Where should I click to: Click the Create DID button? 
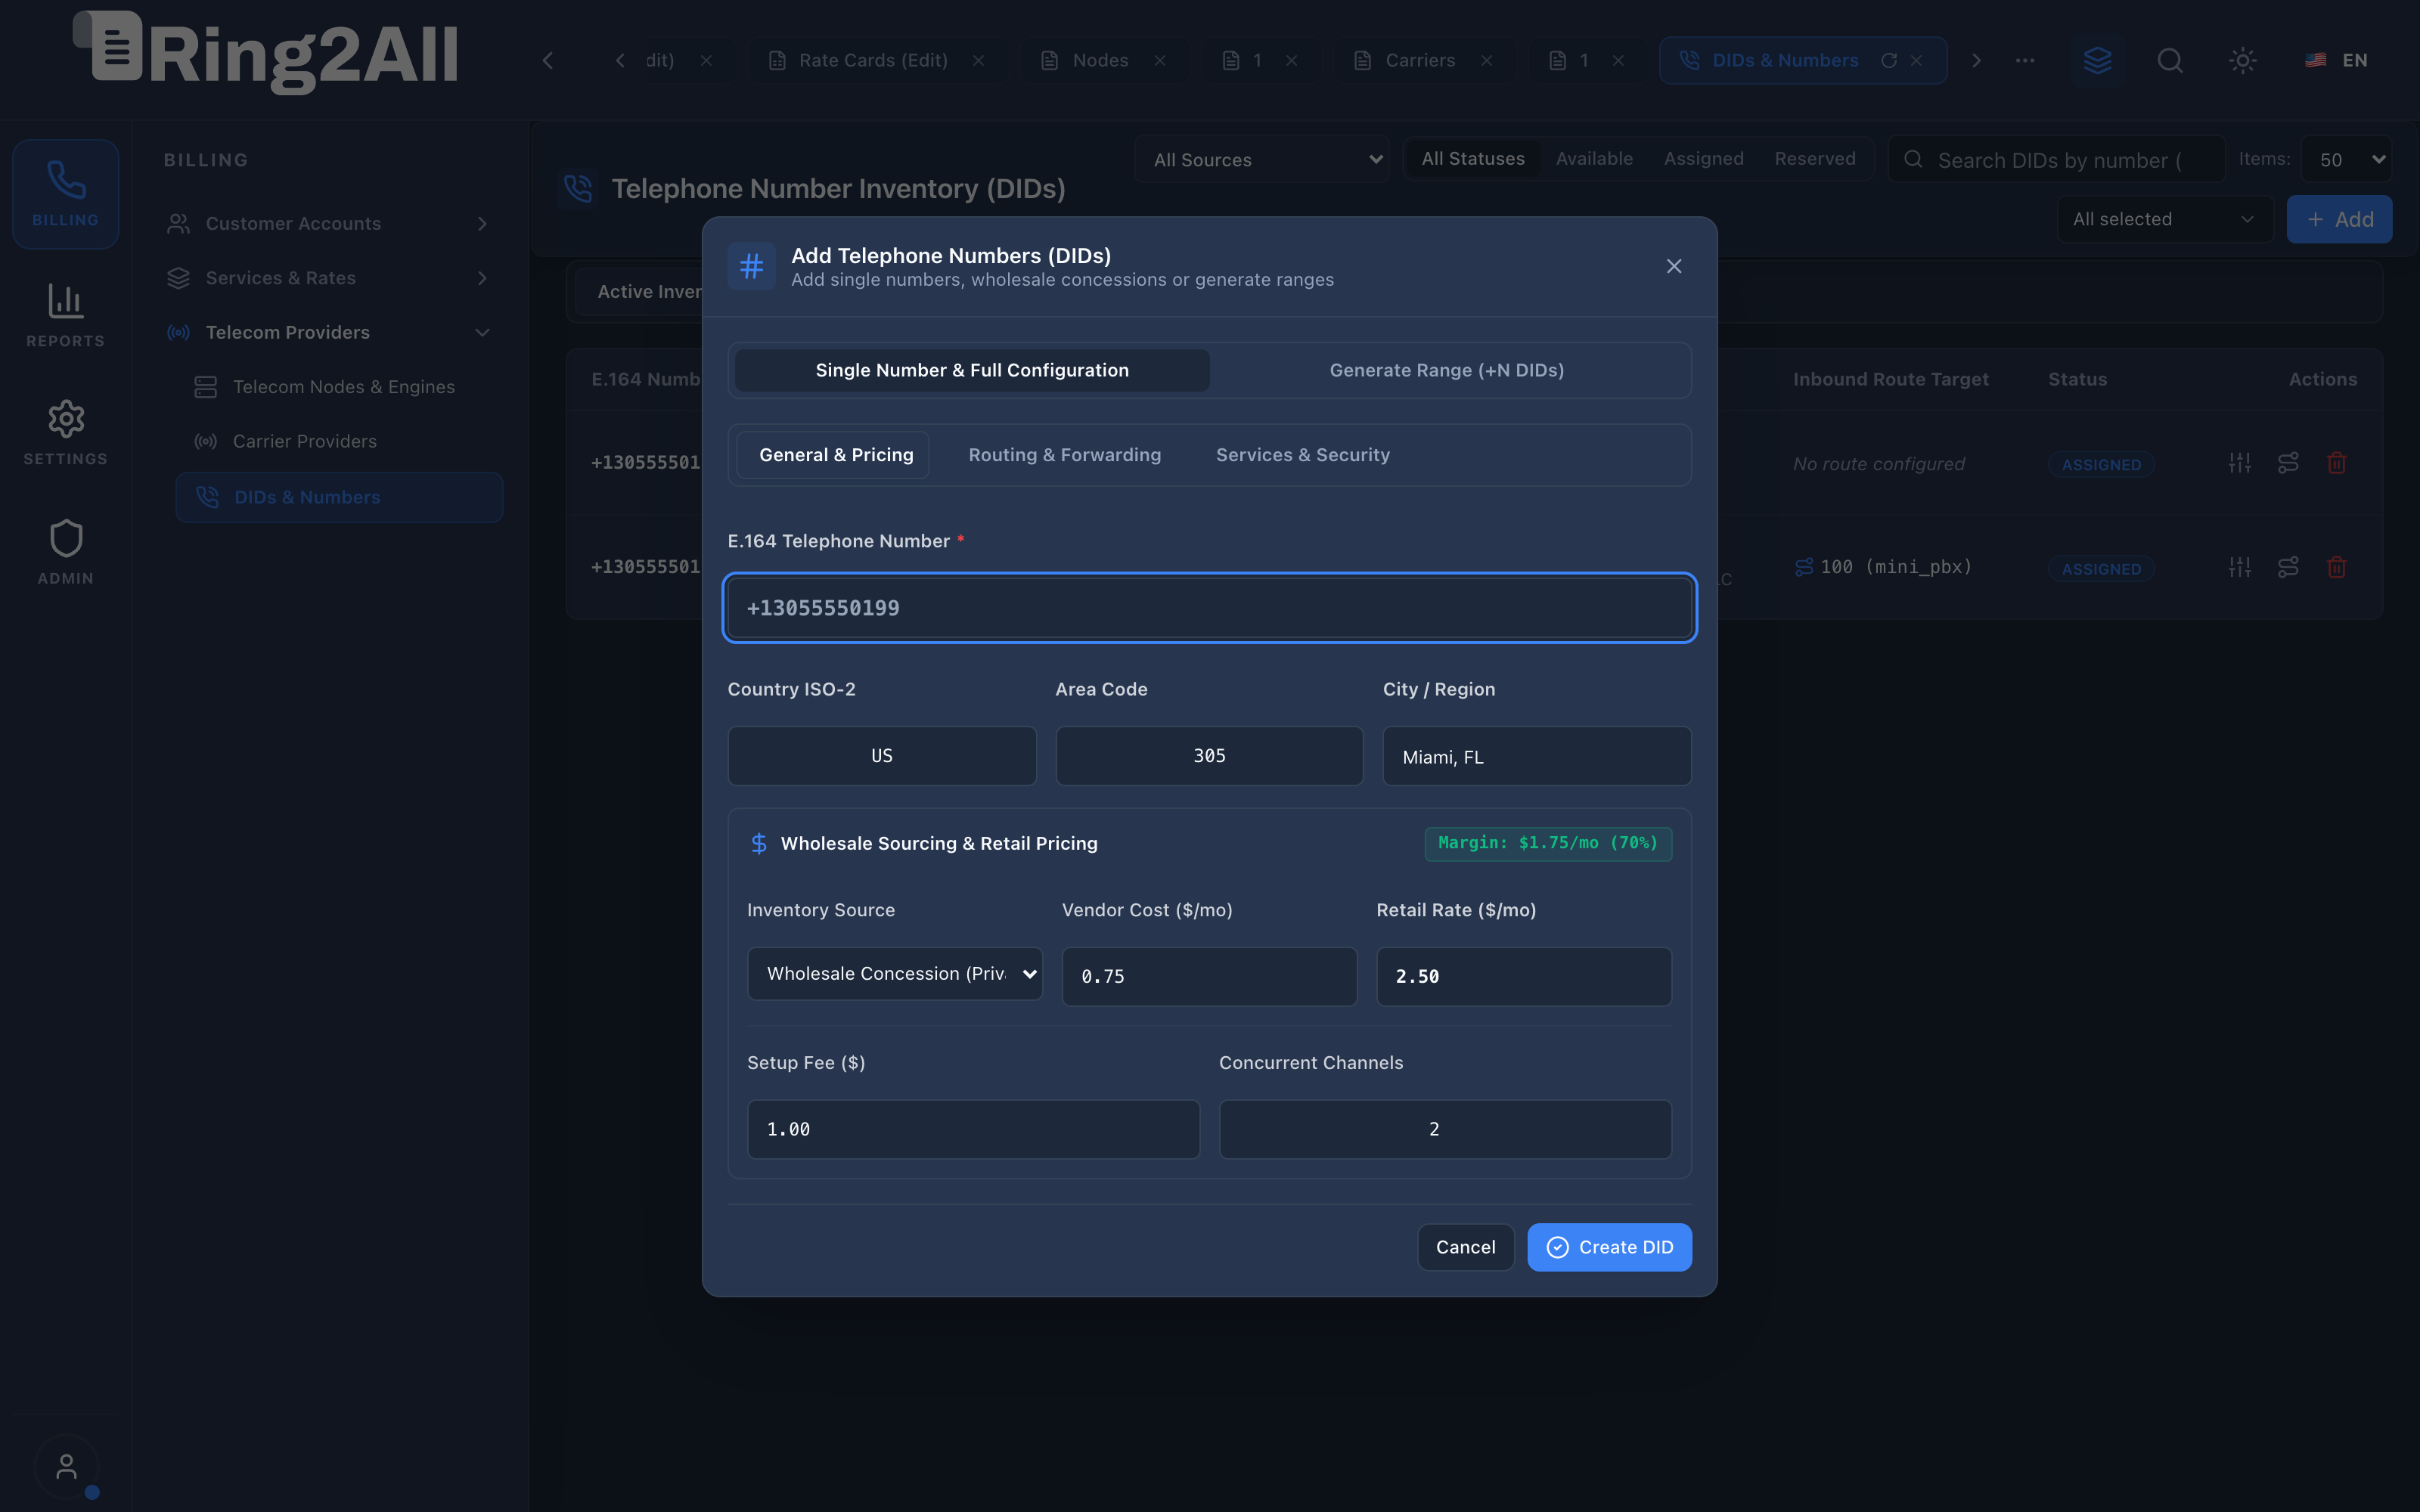pyautogui.click(x=1609, y=1247)
